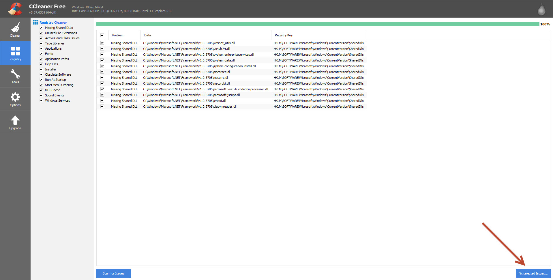
Task: Uncheck the diasymreader.dll issue checkbox
Action: [102, 107]
